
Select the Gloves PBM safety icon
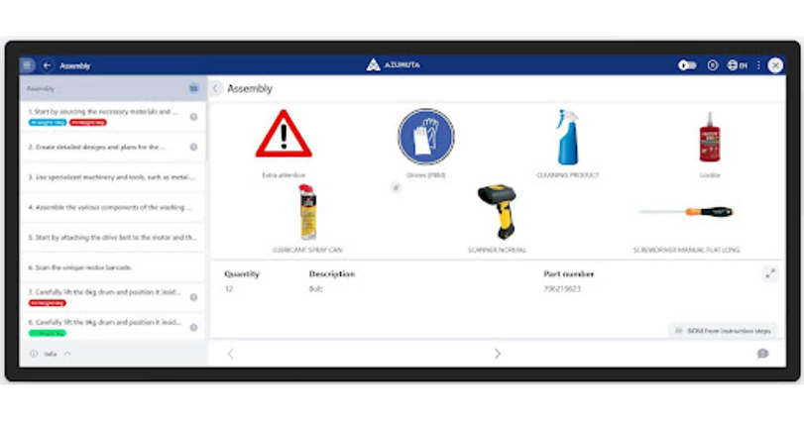point(425,137)
